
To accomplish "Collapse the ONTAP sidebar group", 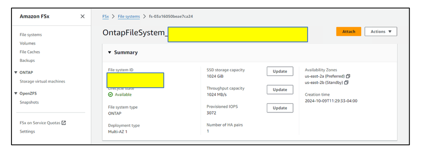I will (16, 72).
